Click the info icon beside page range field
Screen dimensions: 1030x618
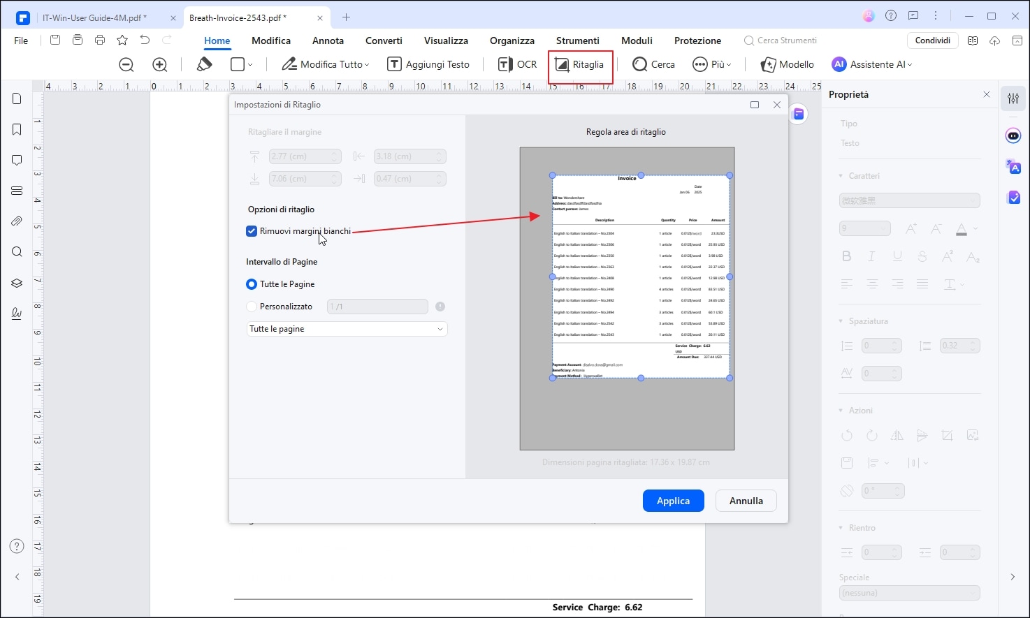pyautogui.click(x=440, y=307)
